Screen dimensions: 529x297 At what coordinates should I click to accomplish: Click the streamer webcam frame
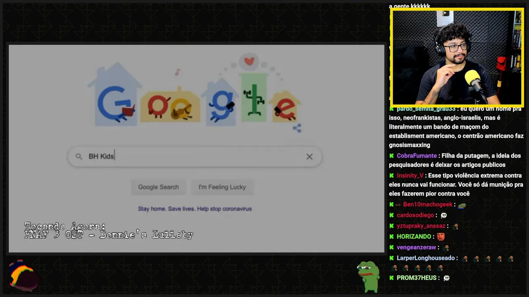[x=457, y=57]
